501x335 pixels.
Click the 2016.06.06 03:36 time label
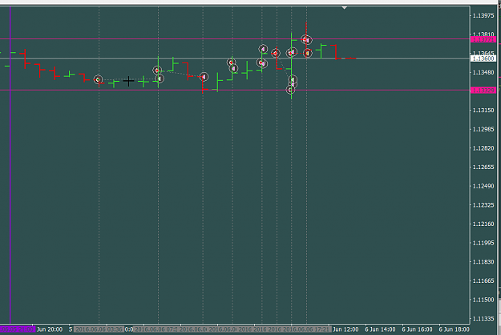click(x=99, y=329)
